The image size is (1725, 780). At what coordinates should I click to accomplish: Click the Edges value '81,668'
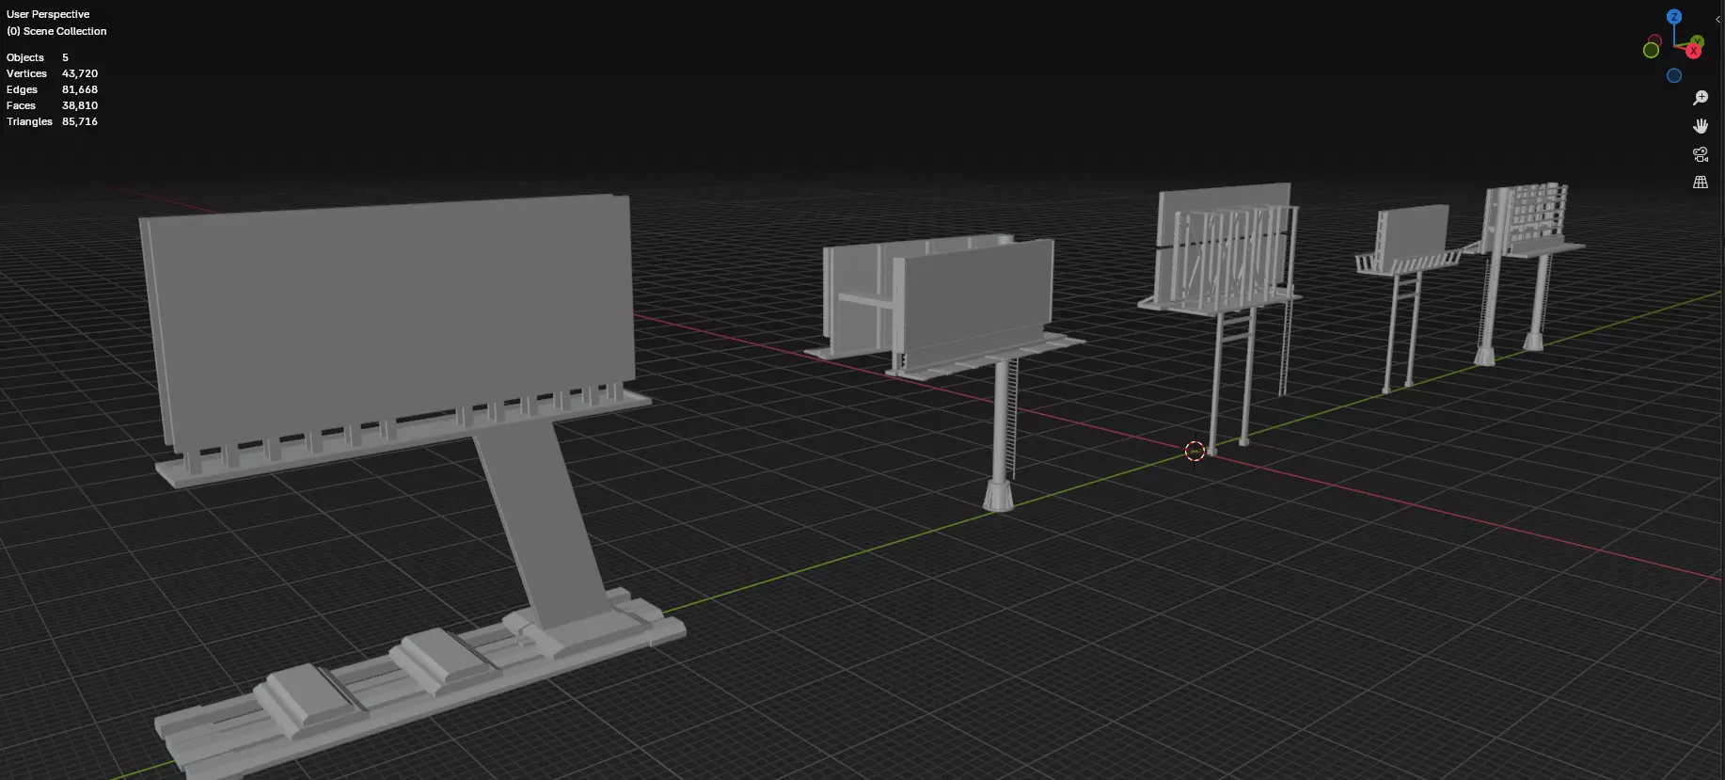click(x=80, y=89)
